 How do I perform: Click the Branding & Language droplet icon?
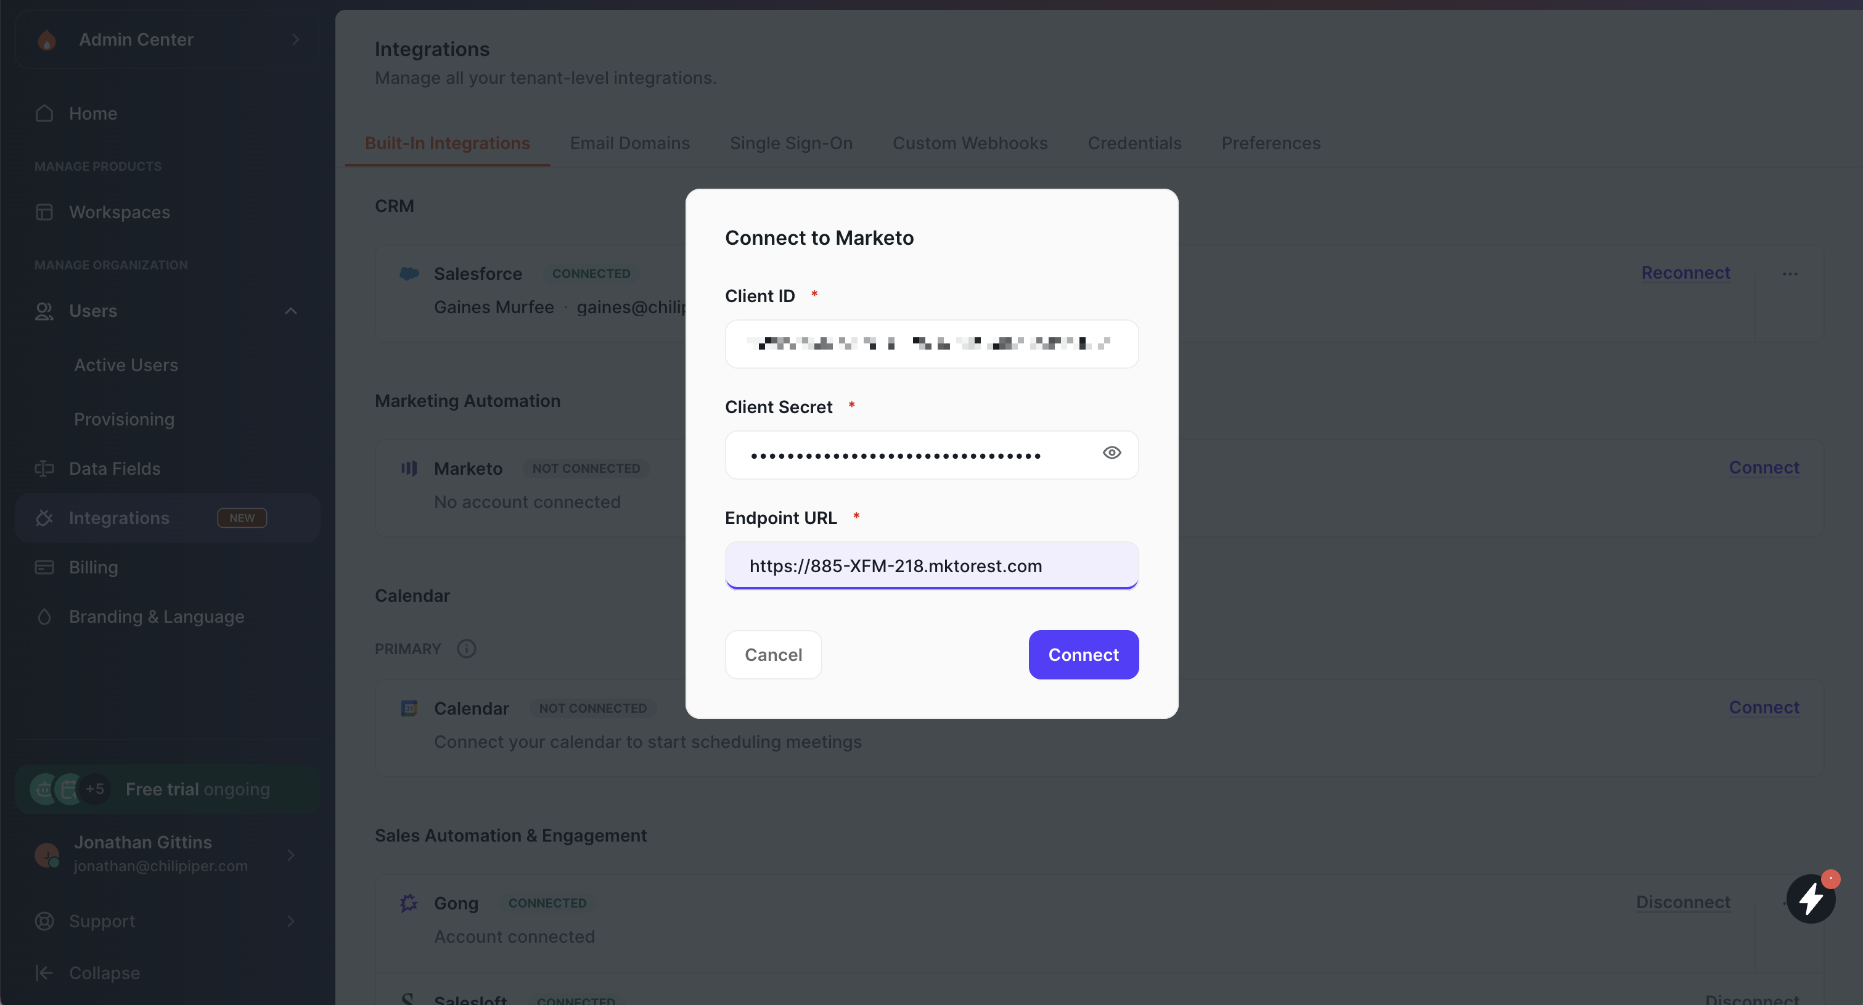pyautogui.click(x=44, y=617)
